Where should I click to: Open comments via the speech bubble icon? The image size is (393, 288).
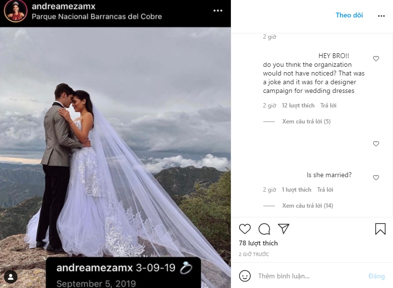coord(264,229)
